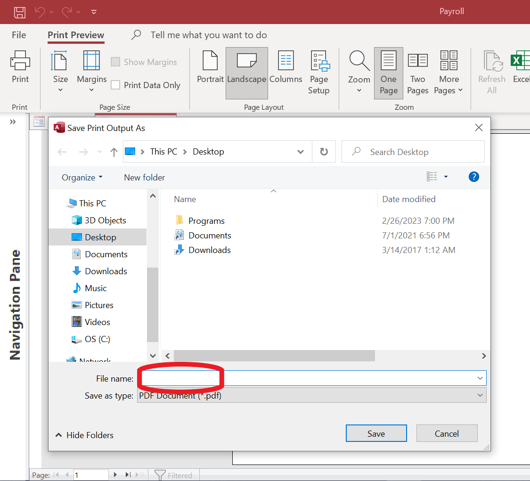Select the Programs folder in file list

point(200,221)
